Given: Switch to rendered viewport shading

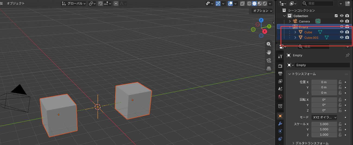Looking at the screenshot, I should [x=265, y=4].
